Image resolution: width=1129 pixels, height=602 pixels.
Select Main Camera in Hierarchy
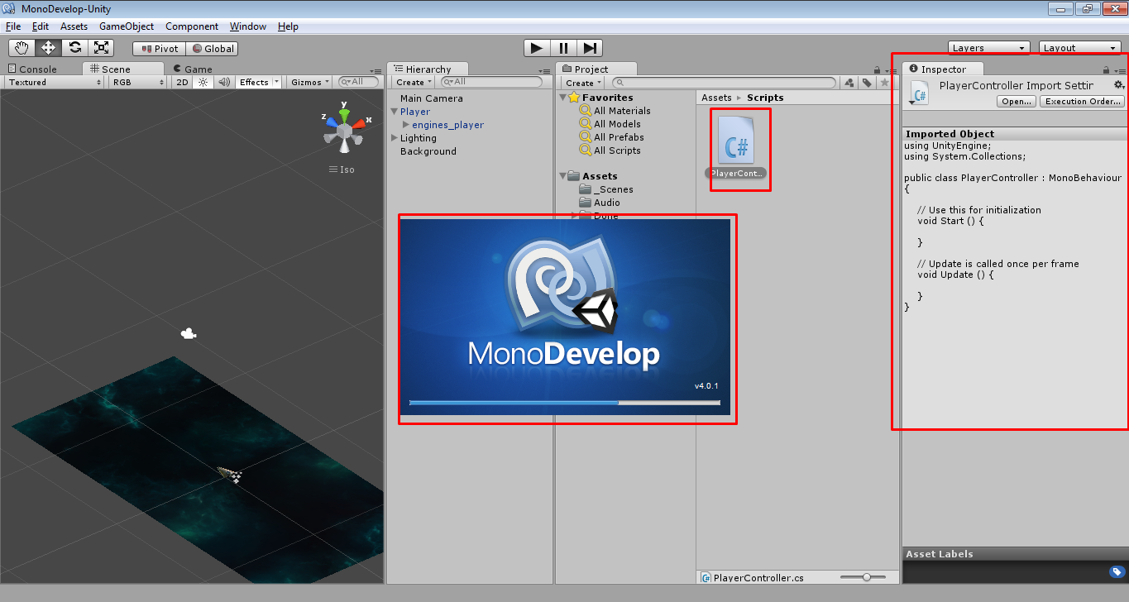click(431, 98)
